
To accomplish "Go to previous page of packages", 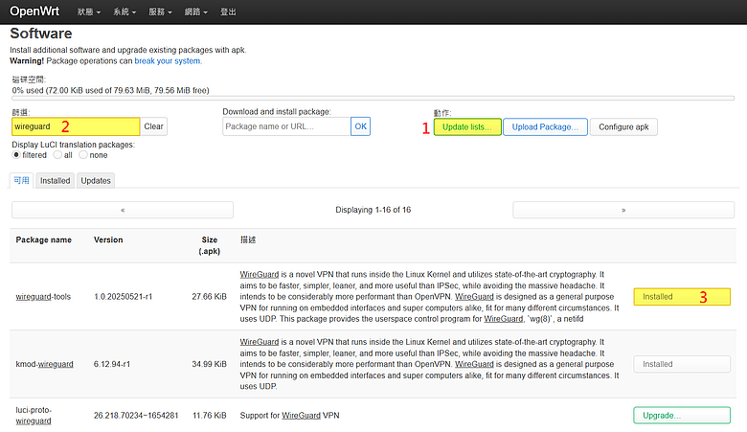I will click(123, 210).
